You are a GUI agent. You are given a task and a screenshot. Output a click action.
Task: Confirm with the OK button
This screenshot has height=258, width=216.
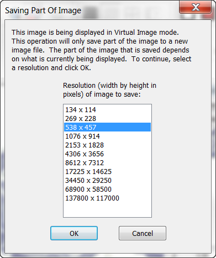click(74, 233)
